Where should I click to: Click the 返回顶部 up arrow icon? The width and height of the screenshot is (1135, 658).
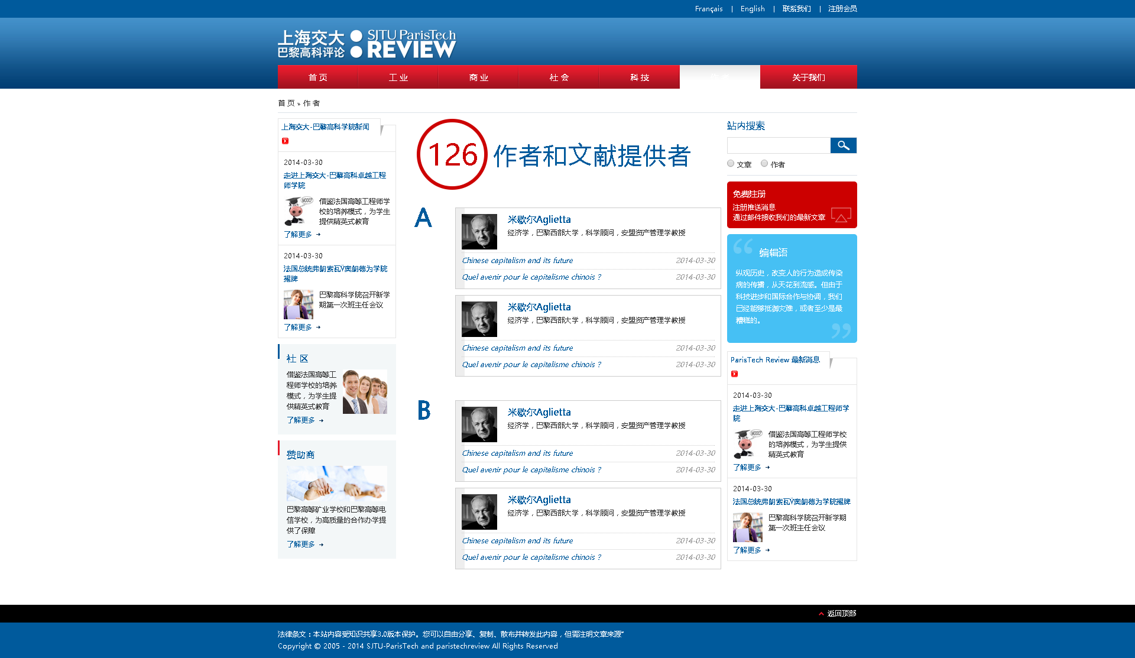(x=821, y=614)
